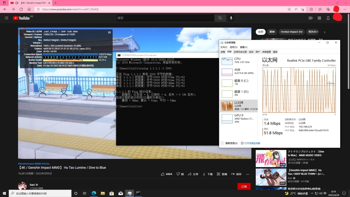Open the YouTube hamburger guide menu
The height and width of the screenshot is (197, 350).
pyautogui.click(x=7, y=18)
